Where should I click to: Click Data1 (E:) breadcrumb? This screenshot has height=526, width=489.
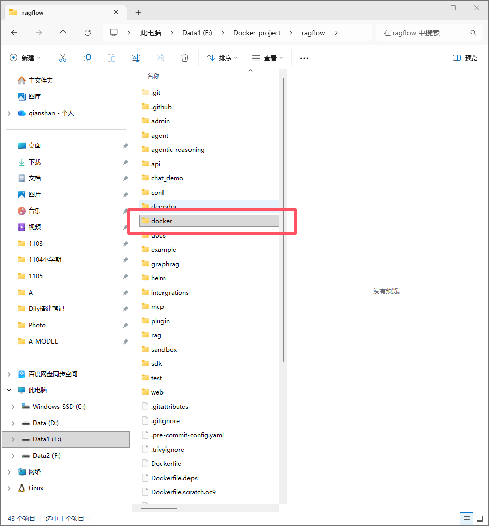(x=197, y=33)
